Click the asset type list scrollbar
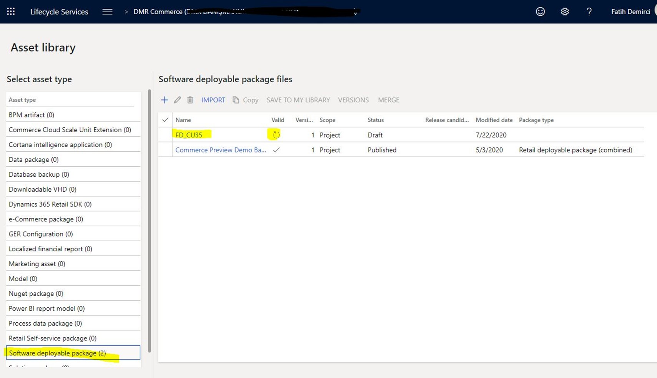Image resolution: width=657 pixels, height=378 pixels. click(x=149, y=221)
